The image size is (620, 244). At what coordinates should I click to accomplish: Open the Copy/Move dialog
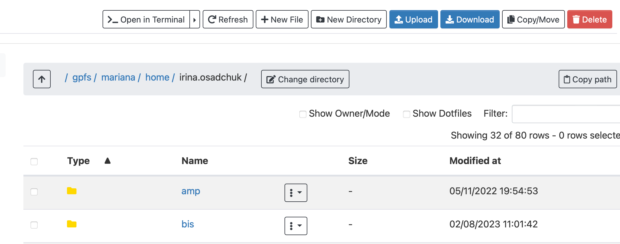pyautogui.click(x=533, y=20)
